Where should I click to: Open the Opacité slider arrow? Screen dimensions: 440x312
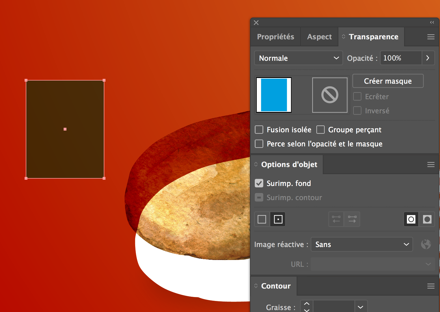pyautogui.click(x=428, y=58)
